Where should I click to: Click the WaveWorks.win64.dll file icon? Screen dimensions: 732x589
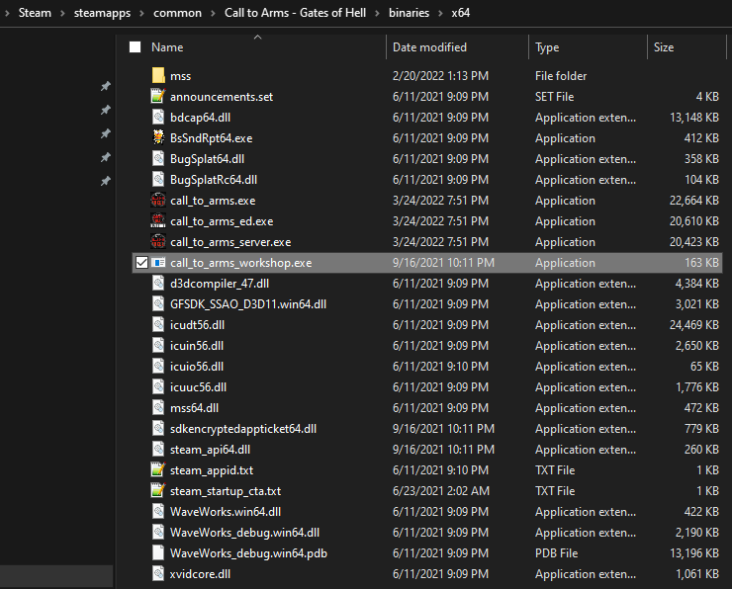point(158,511)
